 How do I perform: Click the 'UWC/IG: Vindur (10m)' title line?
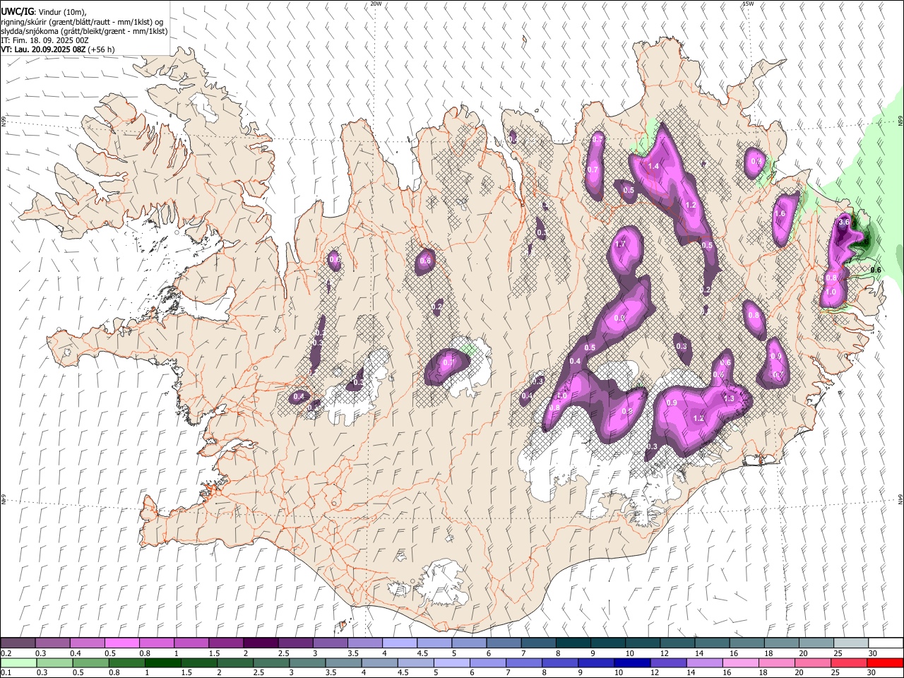click(44, 12)
